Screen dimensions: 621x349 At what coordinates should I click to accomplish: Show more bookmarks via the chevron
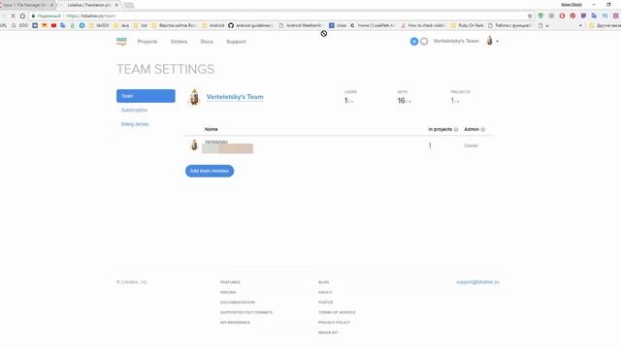click(x=580, y=25)
